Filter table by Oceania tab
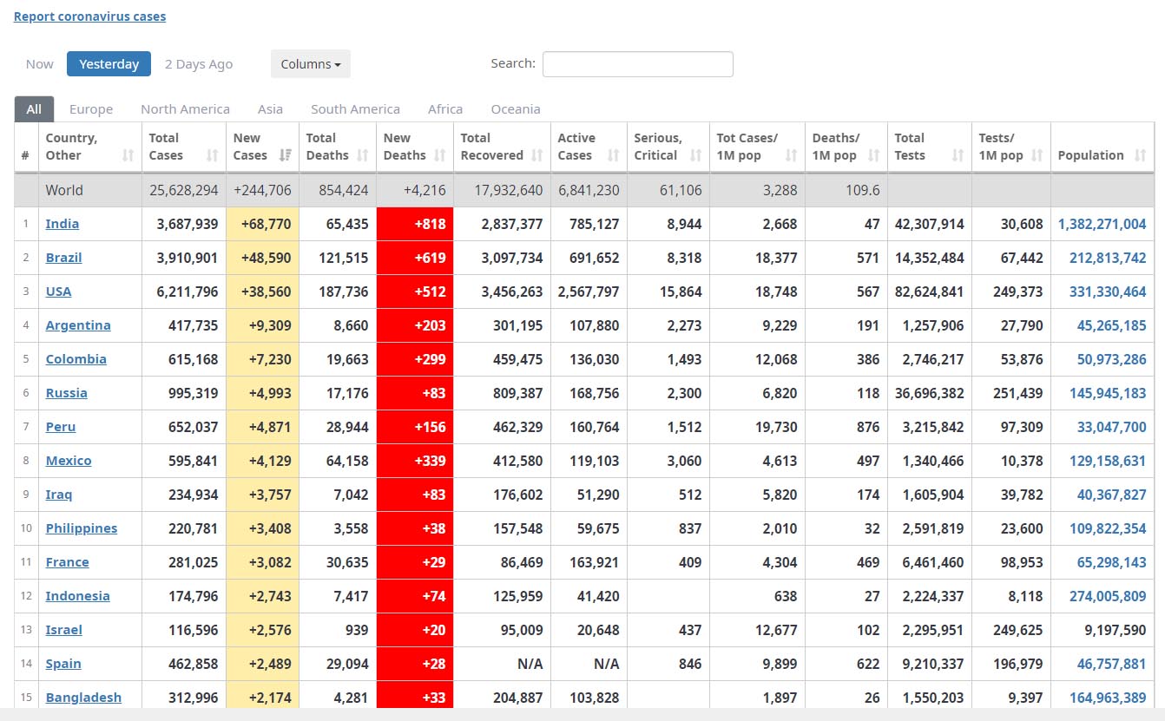The width and height of the screenshot is (1165, 721). [x=516, y=109]
